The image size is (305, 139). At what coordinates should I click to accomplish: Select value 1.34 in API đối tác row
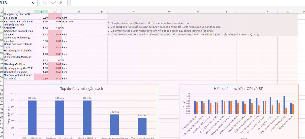click(x=41, y=64)
